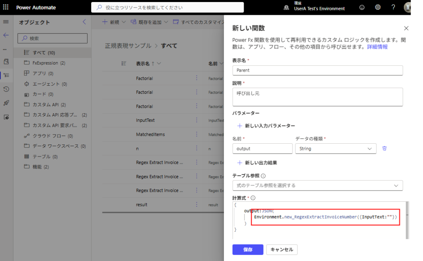
Task: Collapse the objects panel with chevron
Action: click(84, 22)
